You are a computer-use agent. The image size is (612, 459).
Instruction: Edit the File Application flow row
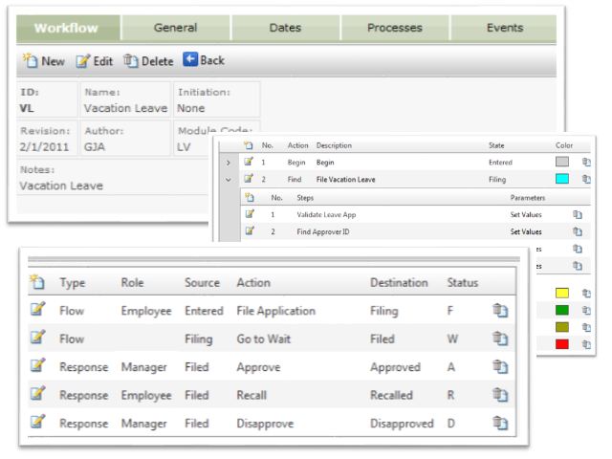click(x=38, y=309)
